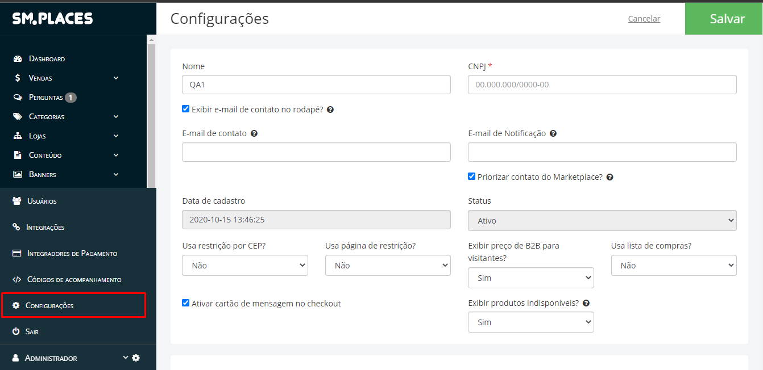Click the Dashboard gauge icon

click(x=18, y=59)
